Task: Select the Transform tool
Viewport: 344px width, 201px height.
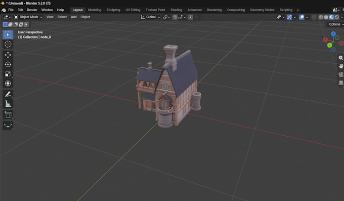Action: point(8,84)
